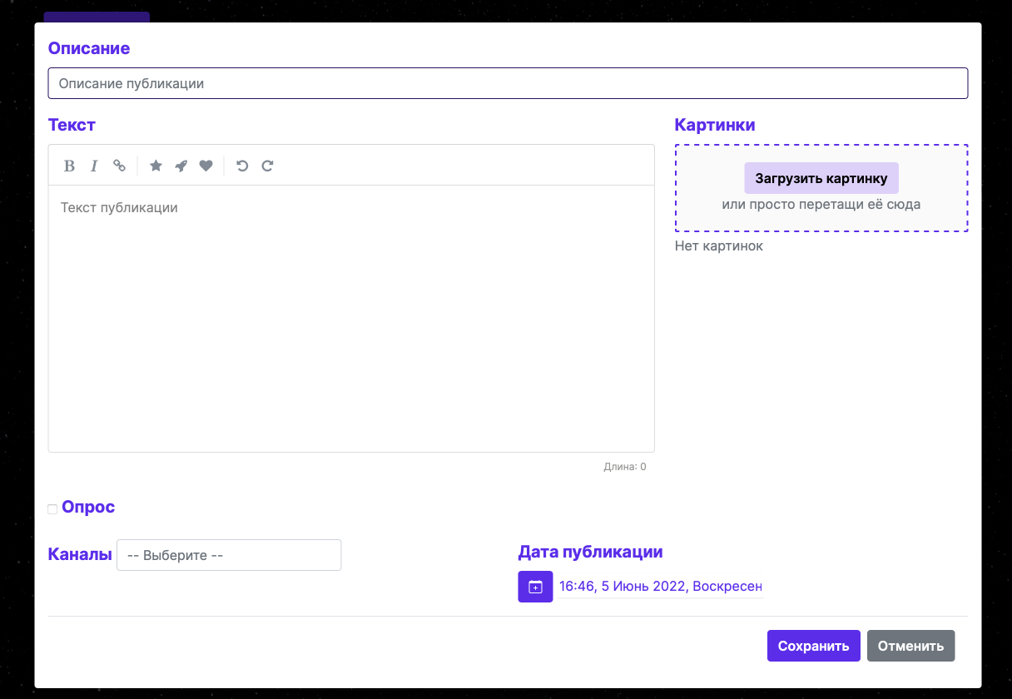The height and width of the screenshot is (699, 1012).
Task: Open the Каналы dropdown list
Action: [229, 555]
